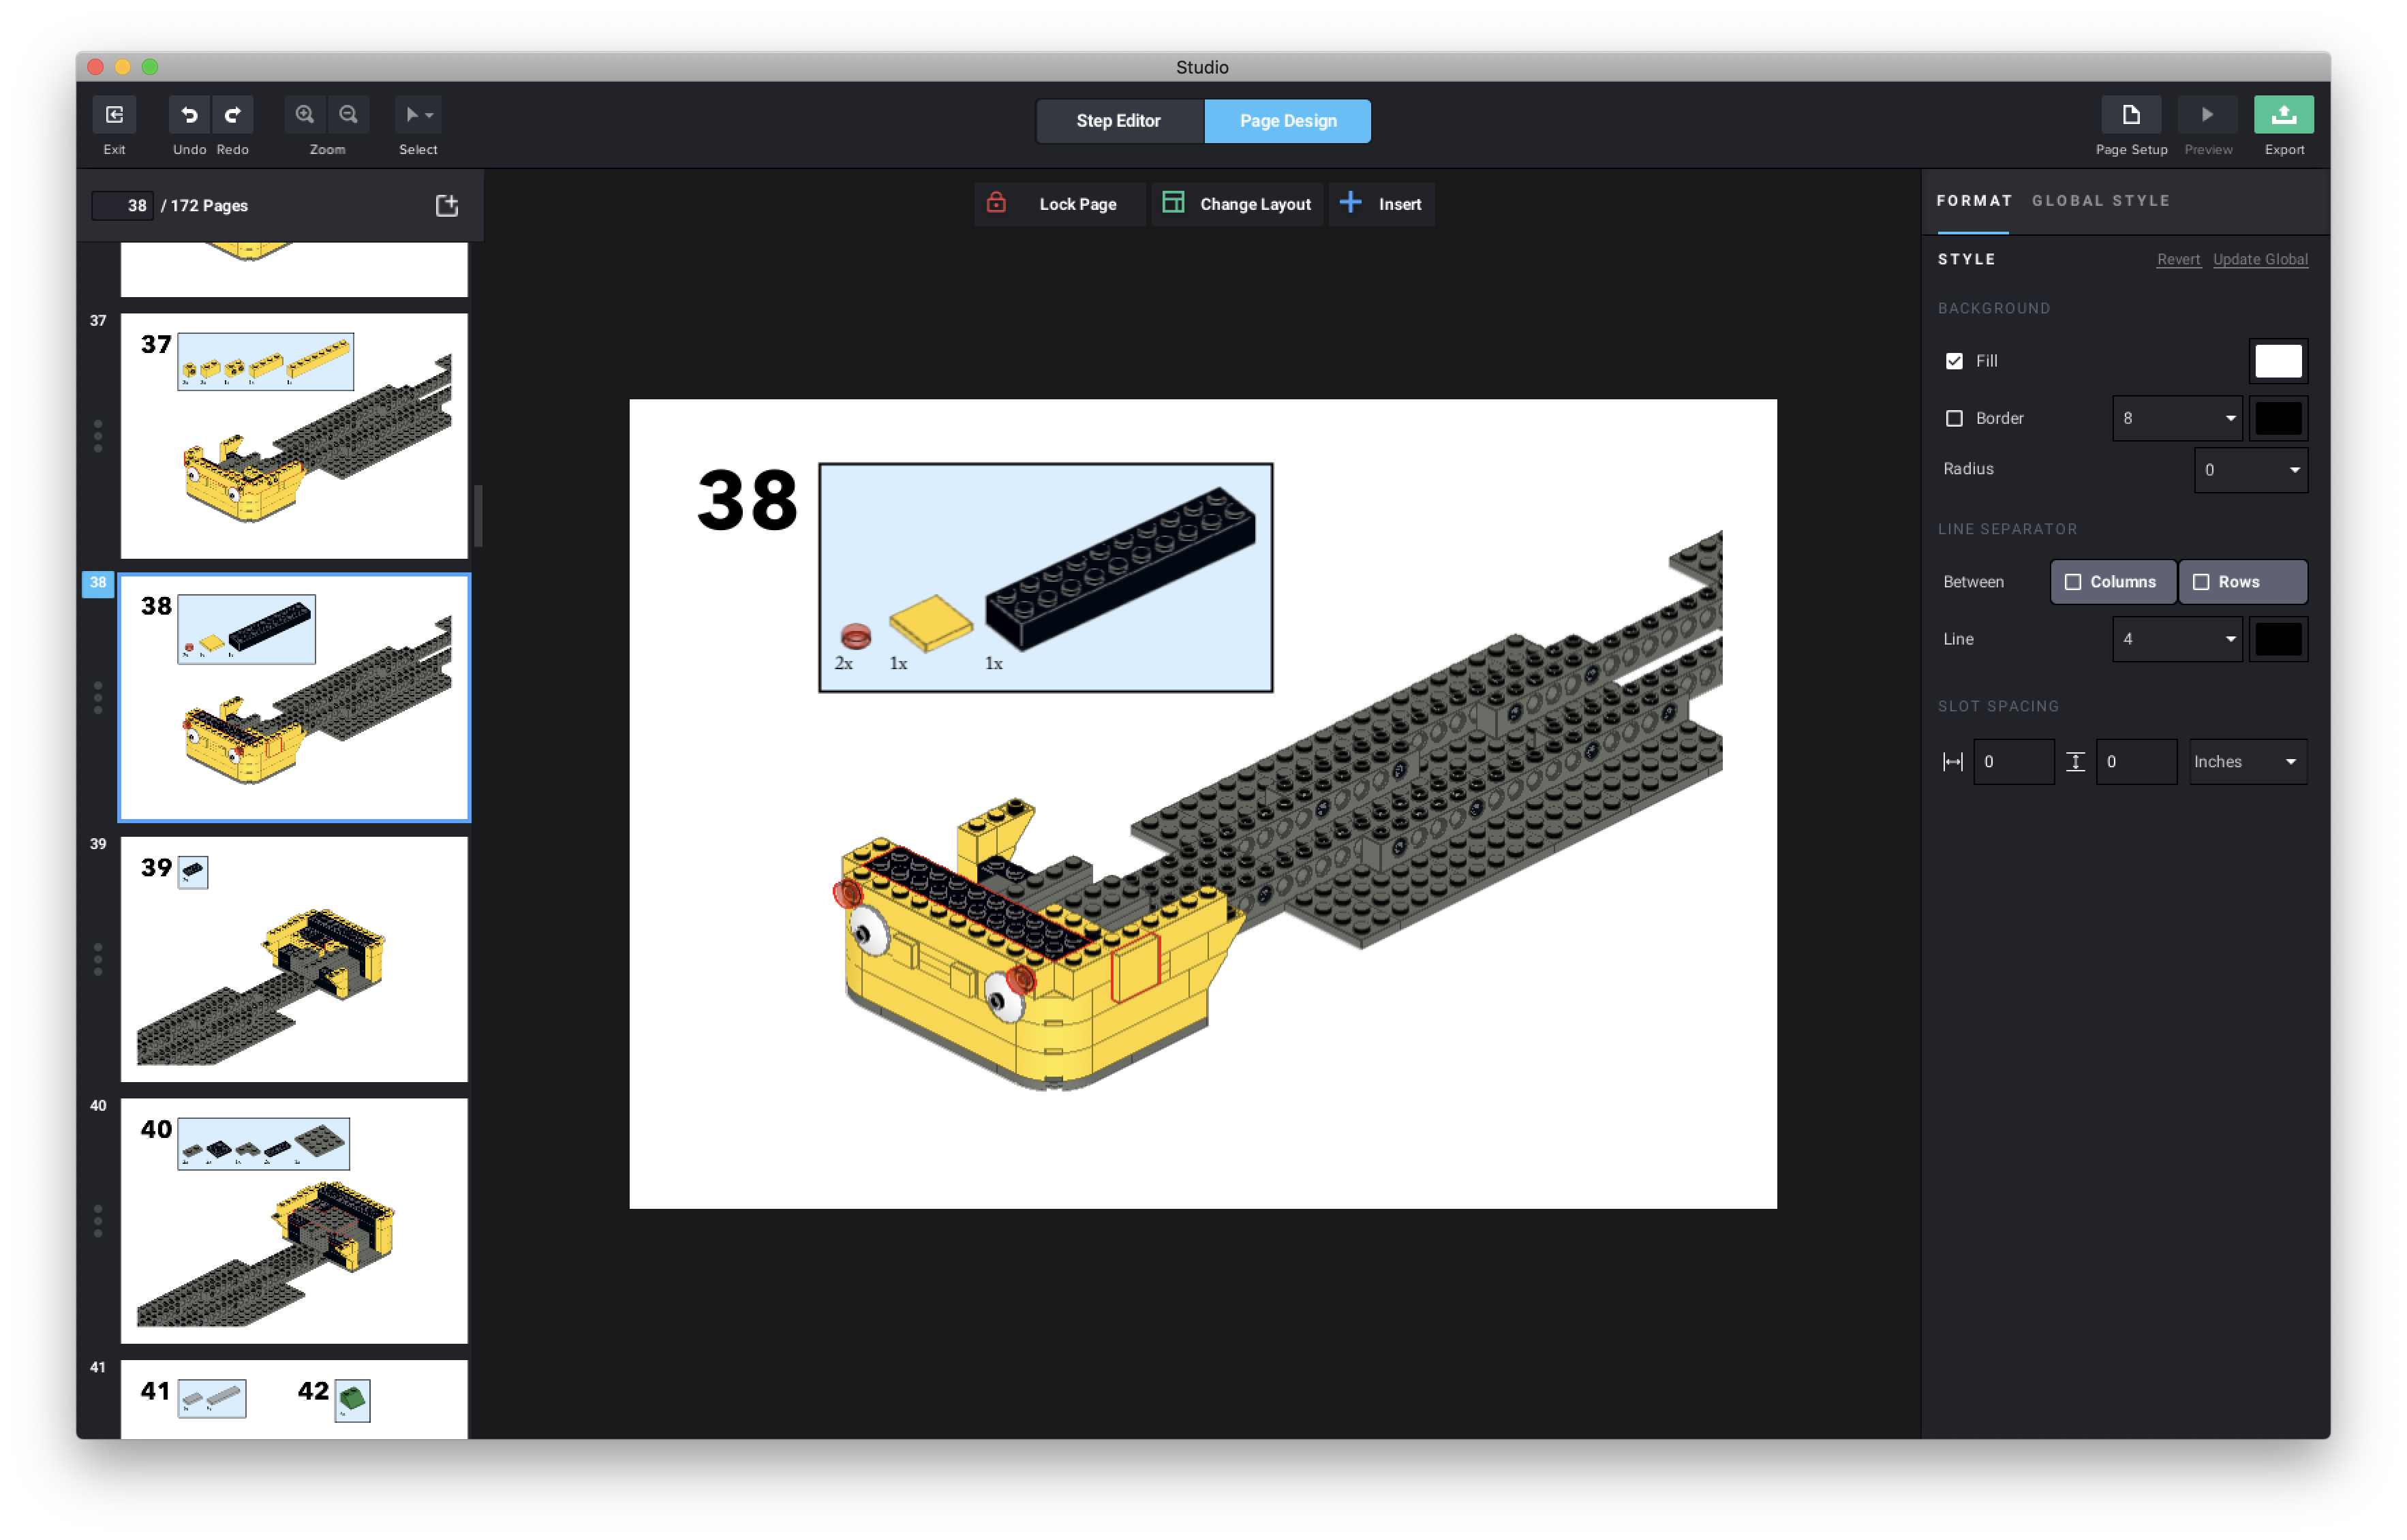Select the page 39 thumbnail
Viewport: 2407px width, 1540px height.
coord(294,959)
